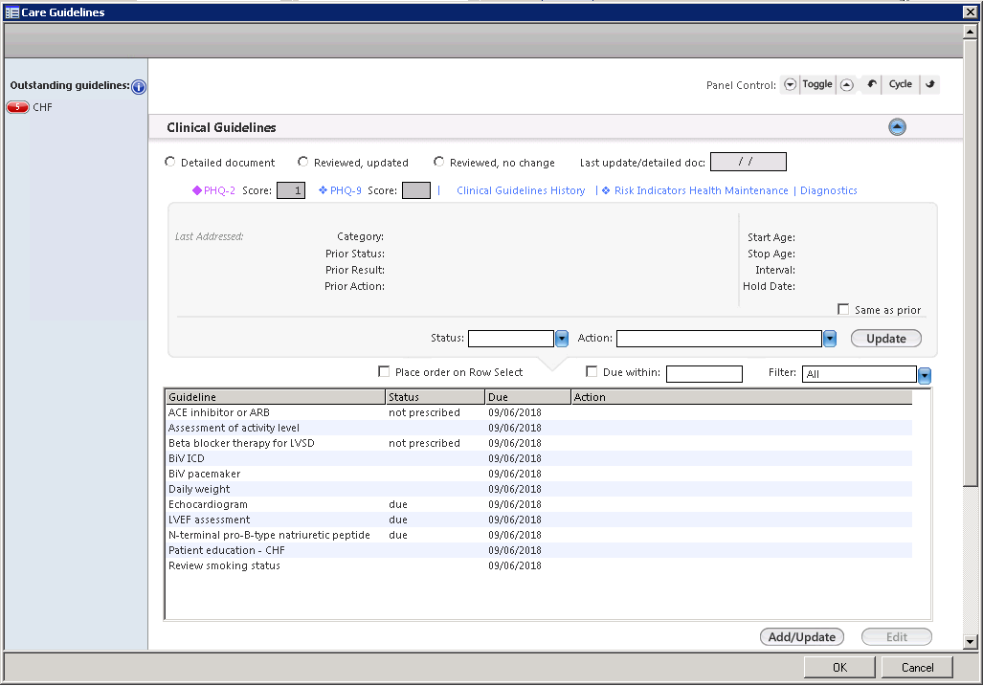Screen dimensions: 983x686
Task: Select the Patient education - CHF row
Action: [539, 550]
